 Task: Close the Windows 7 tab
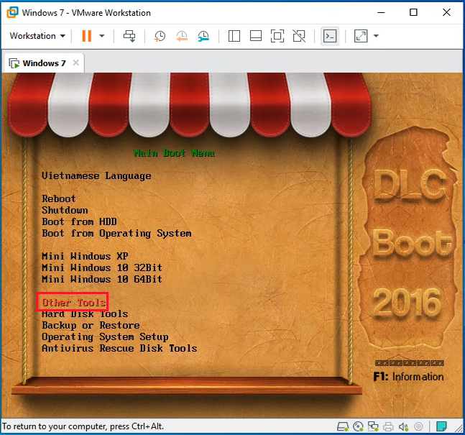76,63
